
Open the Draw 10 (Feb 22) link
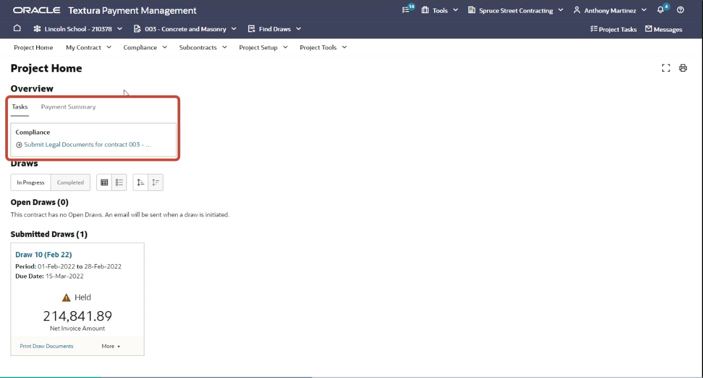44,255
